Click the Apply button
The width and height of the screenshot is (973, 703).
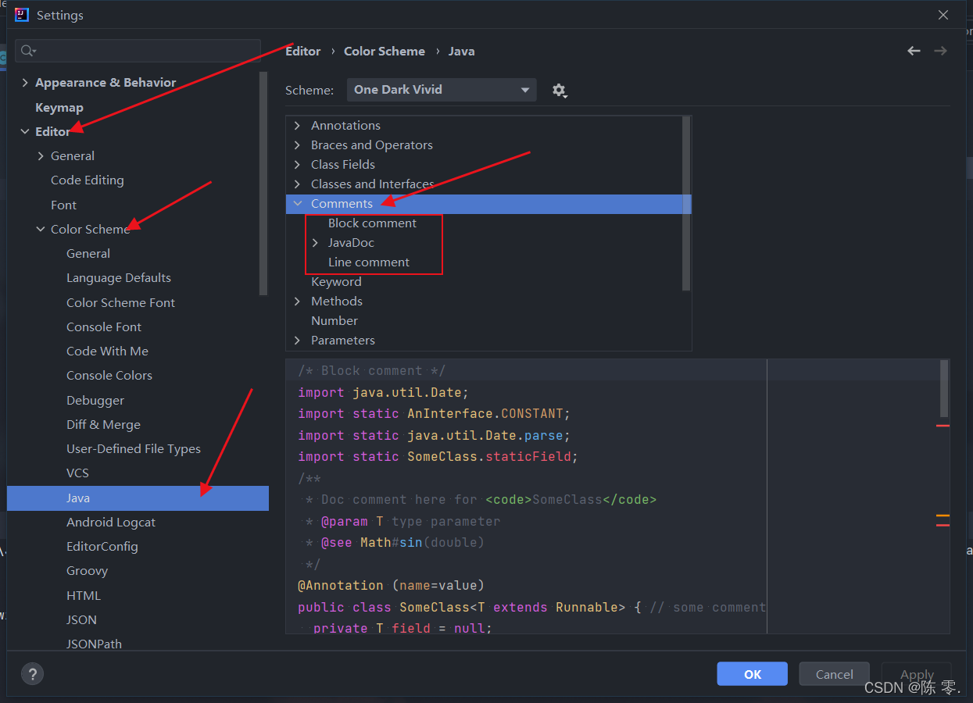pos(917,674)
